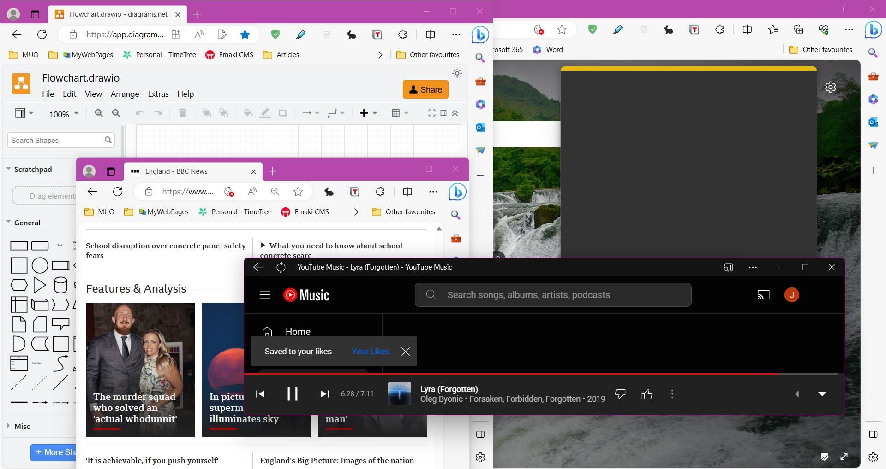
Task: Open Your Likes from the saved notification
Action: 370,351
